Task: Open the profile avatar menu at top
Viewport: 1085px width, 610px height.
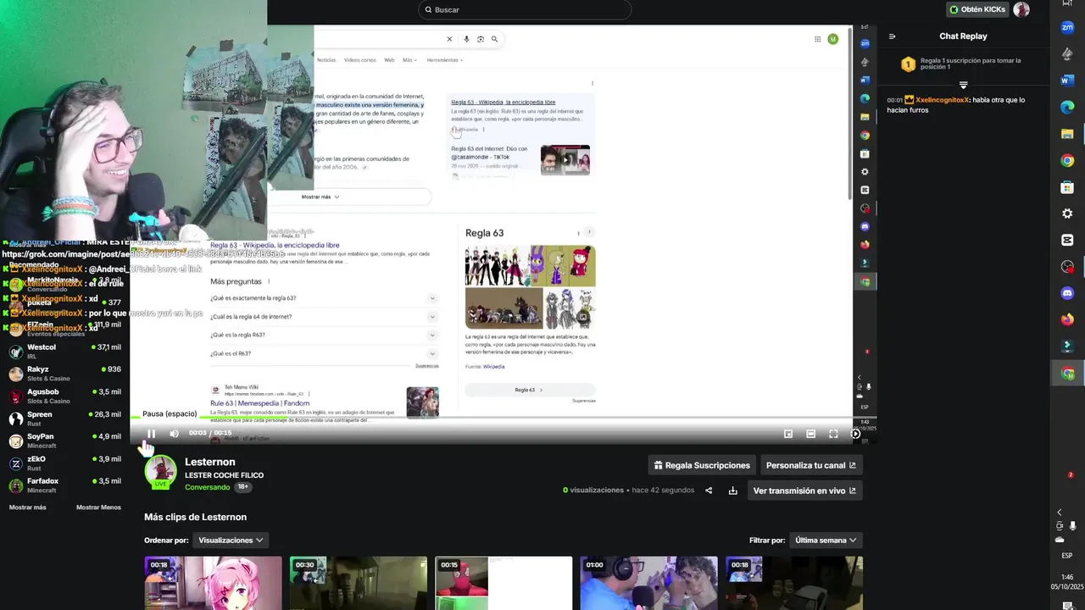Action: pos(1021,9)
